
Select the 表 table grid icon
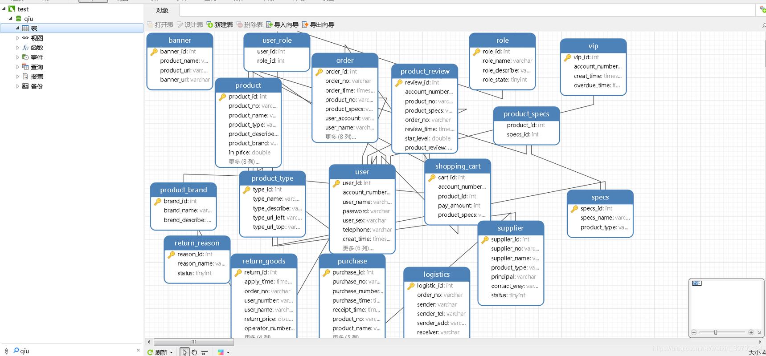[x=25, y=28]
